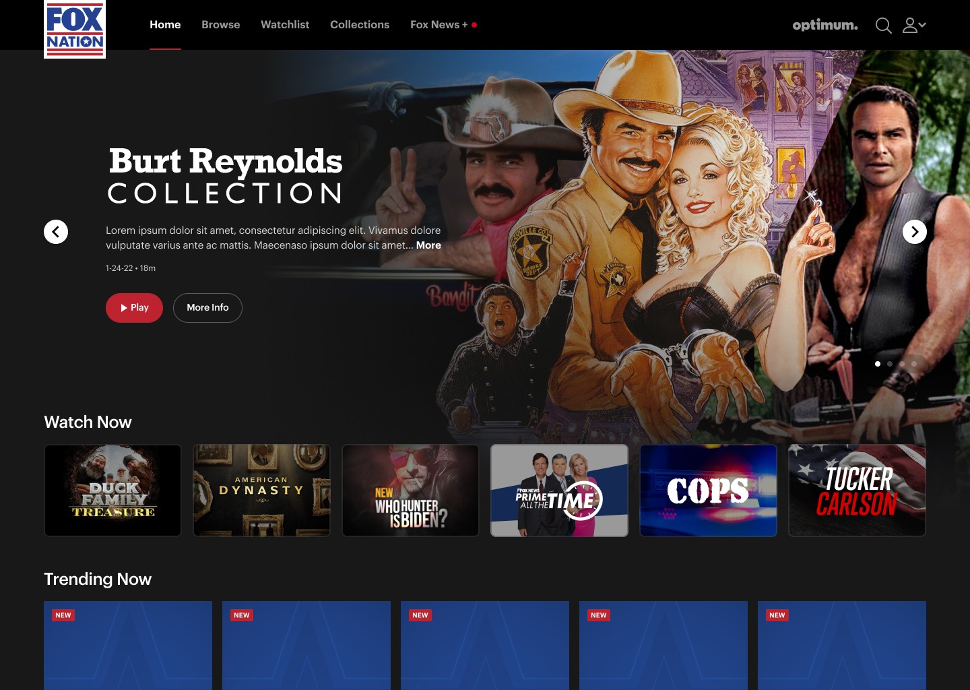Image resolution: width=970 pixels, height=690 pixels.
Task: Click the More Info button
Action: pos(207,308)
